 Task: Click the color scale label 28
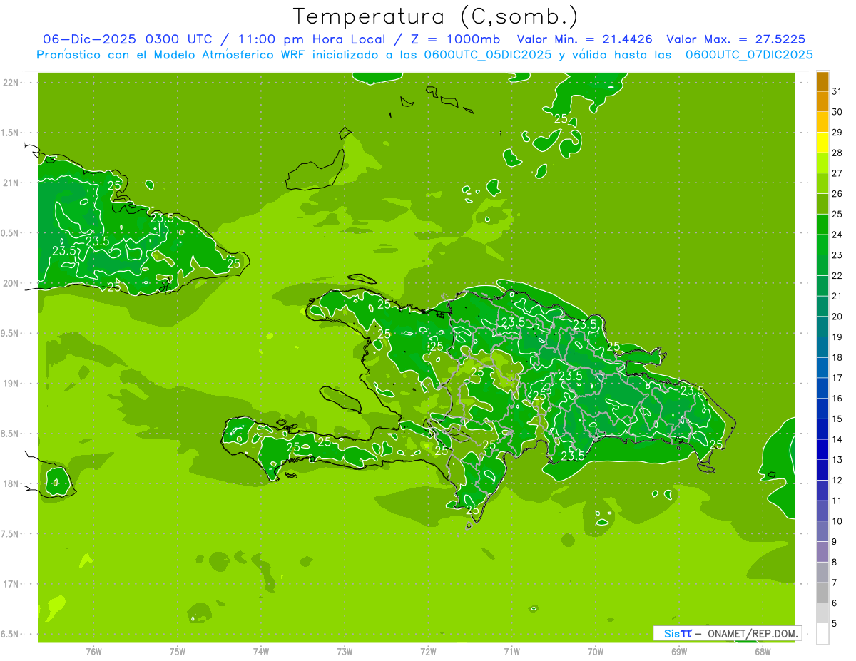pos(837,153)
